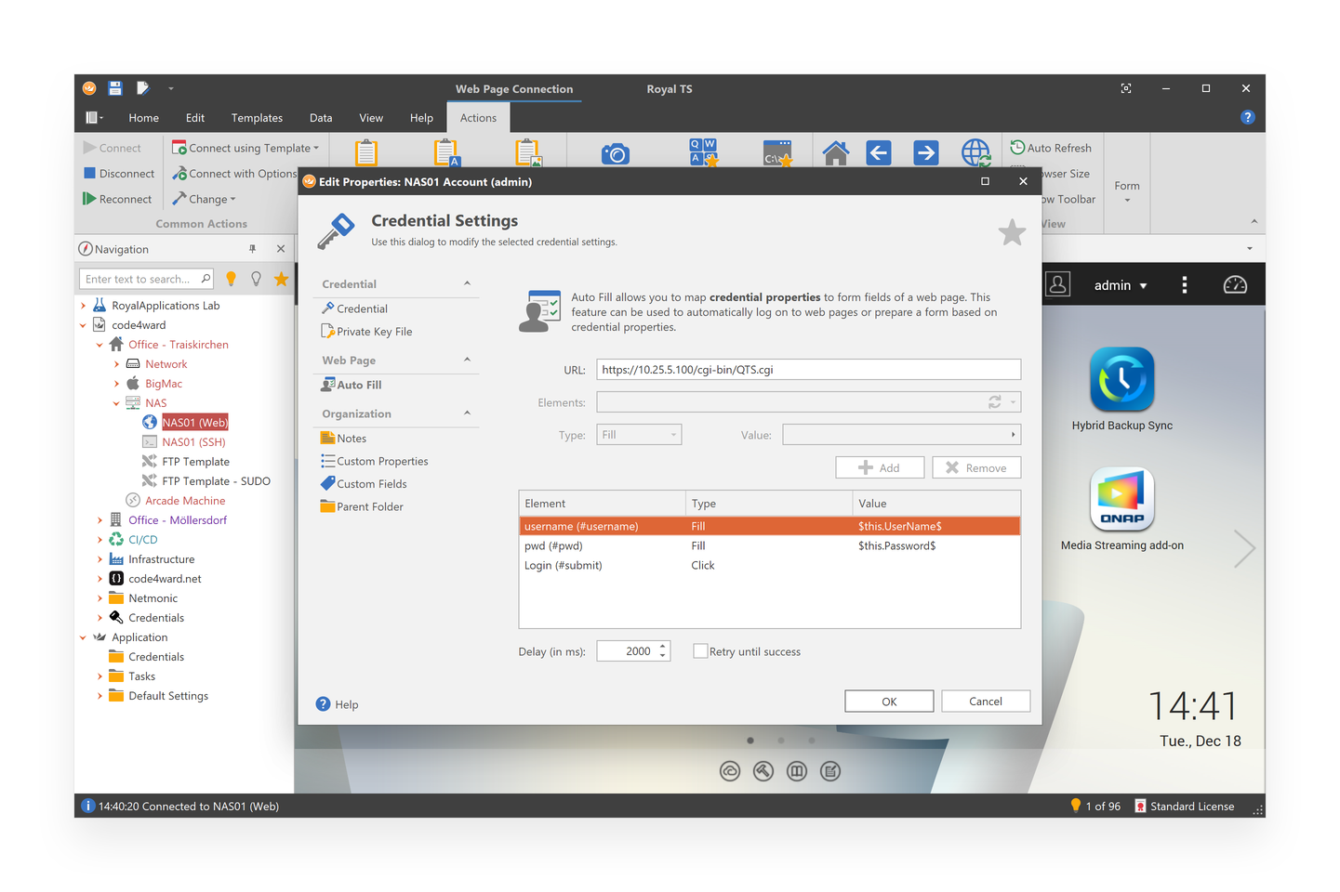Click the URL input field

pos(808,370)
